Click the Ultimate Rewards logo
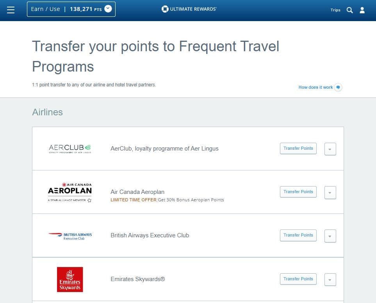Viewport: 376px width, 303px height. click(189, 9)
